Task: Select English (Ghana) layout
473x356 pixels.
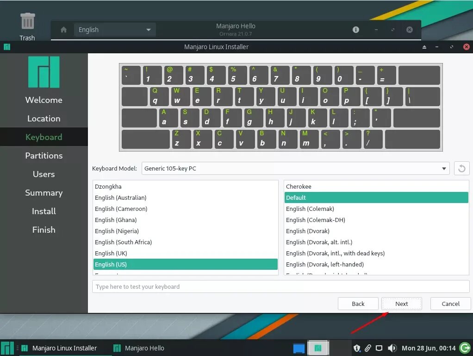Action: pos(186,220)
